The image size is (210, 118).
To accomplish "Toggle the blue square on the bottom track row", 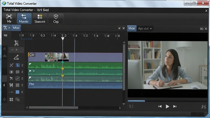I will [x=17, y=92].
